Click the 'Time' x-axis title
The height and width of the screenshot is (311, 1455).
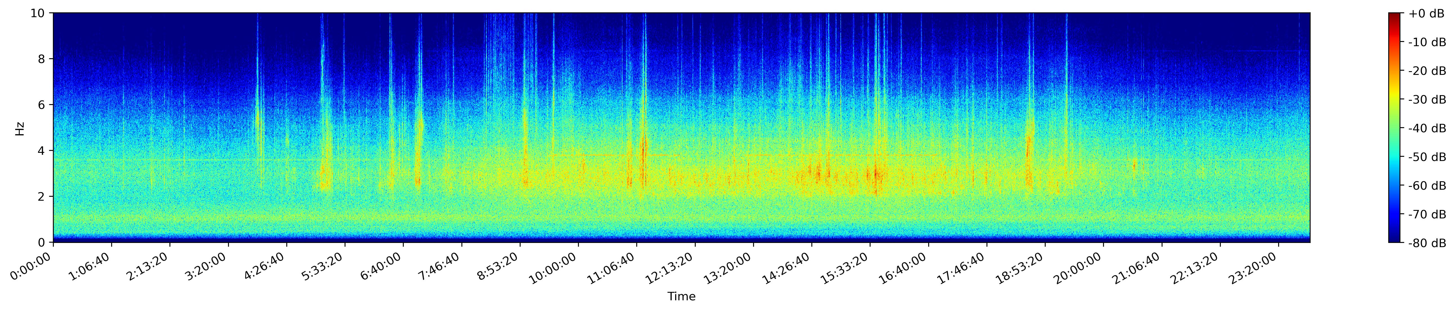681,297
